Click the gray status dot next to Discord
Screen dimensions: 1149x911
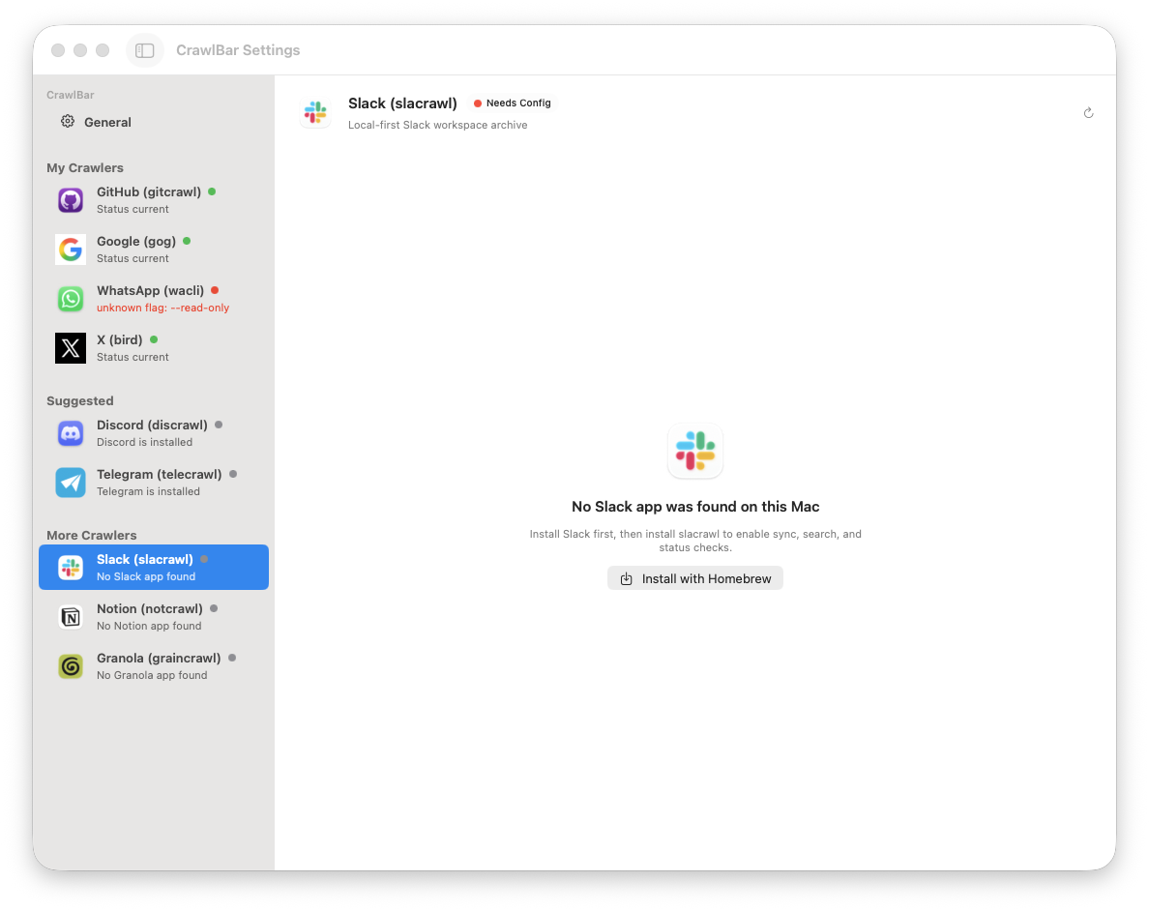[x=219, y=425]
